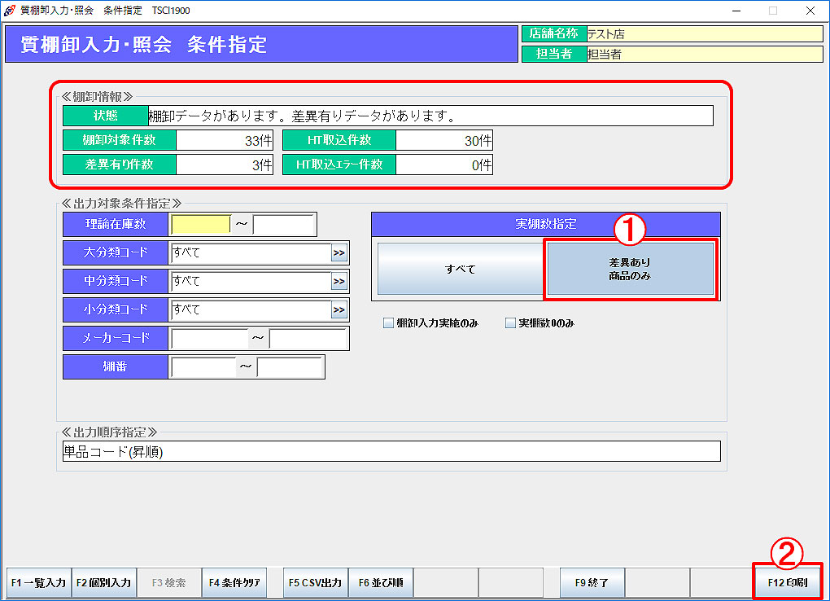Image resolution: width=830 pixels, height=601 pixels.
Task: Print using the F12 印刷 button
Action: [x=787, y=583]
